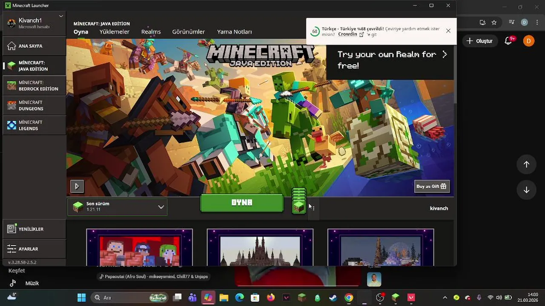Viewport: 545px width, 306px height.
Task: Open the media controls icon in Chrome
Action: pyautogui.click(x=512, y=22)
